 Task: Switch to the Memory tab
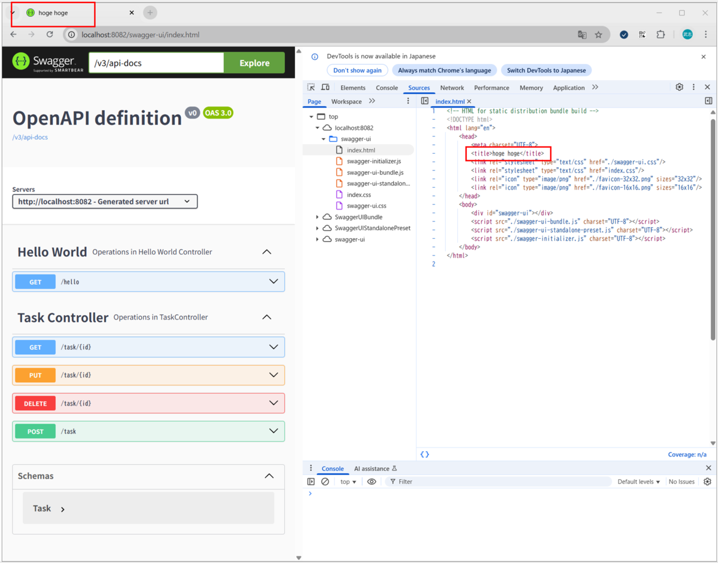(x=531, y=88)
